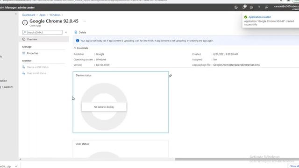The image size is (299, 168).
Task: Click the account name in top right
Action: 286,6
